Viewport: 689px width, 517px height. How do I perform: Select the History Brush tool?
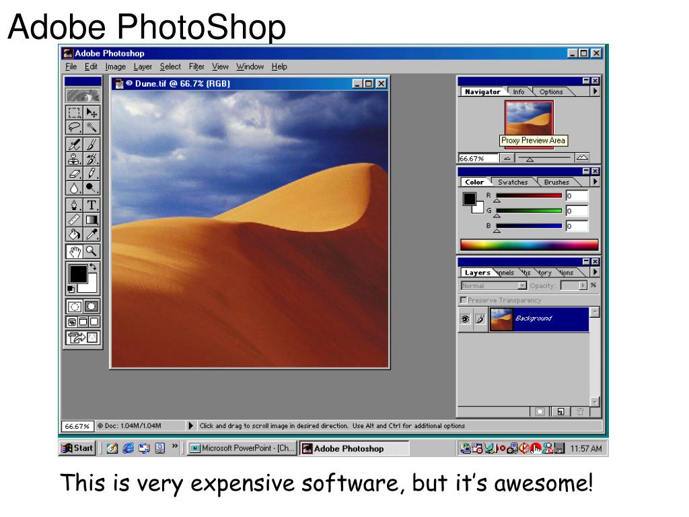tap(92, 159)
